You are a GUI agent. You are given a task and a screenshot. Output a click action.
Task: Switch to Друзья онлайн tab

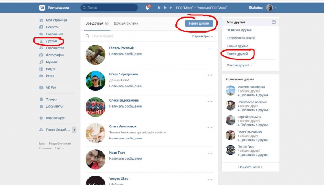(x=126, y=23)
